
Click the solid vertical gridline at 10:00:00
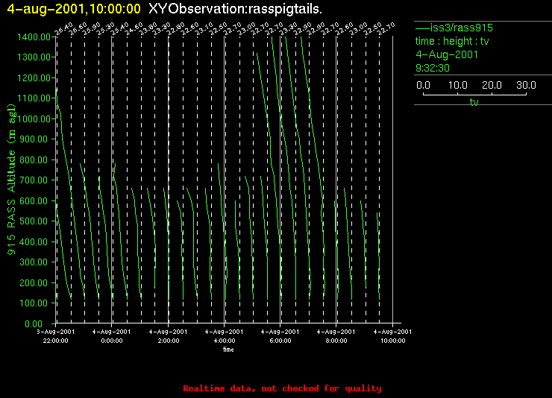[x=393, y=180]
